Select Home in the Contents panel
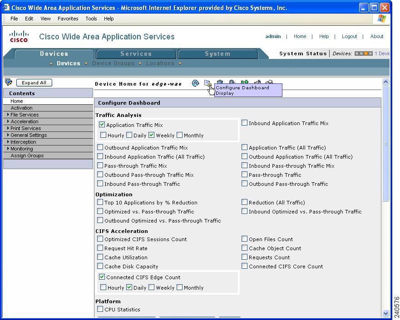 48,101
